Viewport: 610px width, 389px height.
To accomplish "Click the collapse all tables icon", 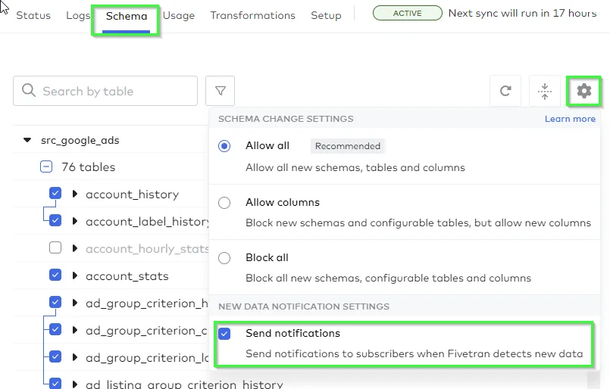I will pyautogui.click(x=544, y=92).
